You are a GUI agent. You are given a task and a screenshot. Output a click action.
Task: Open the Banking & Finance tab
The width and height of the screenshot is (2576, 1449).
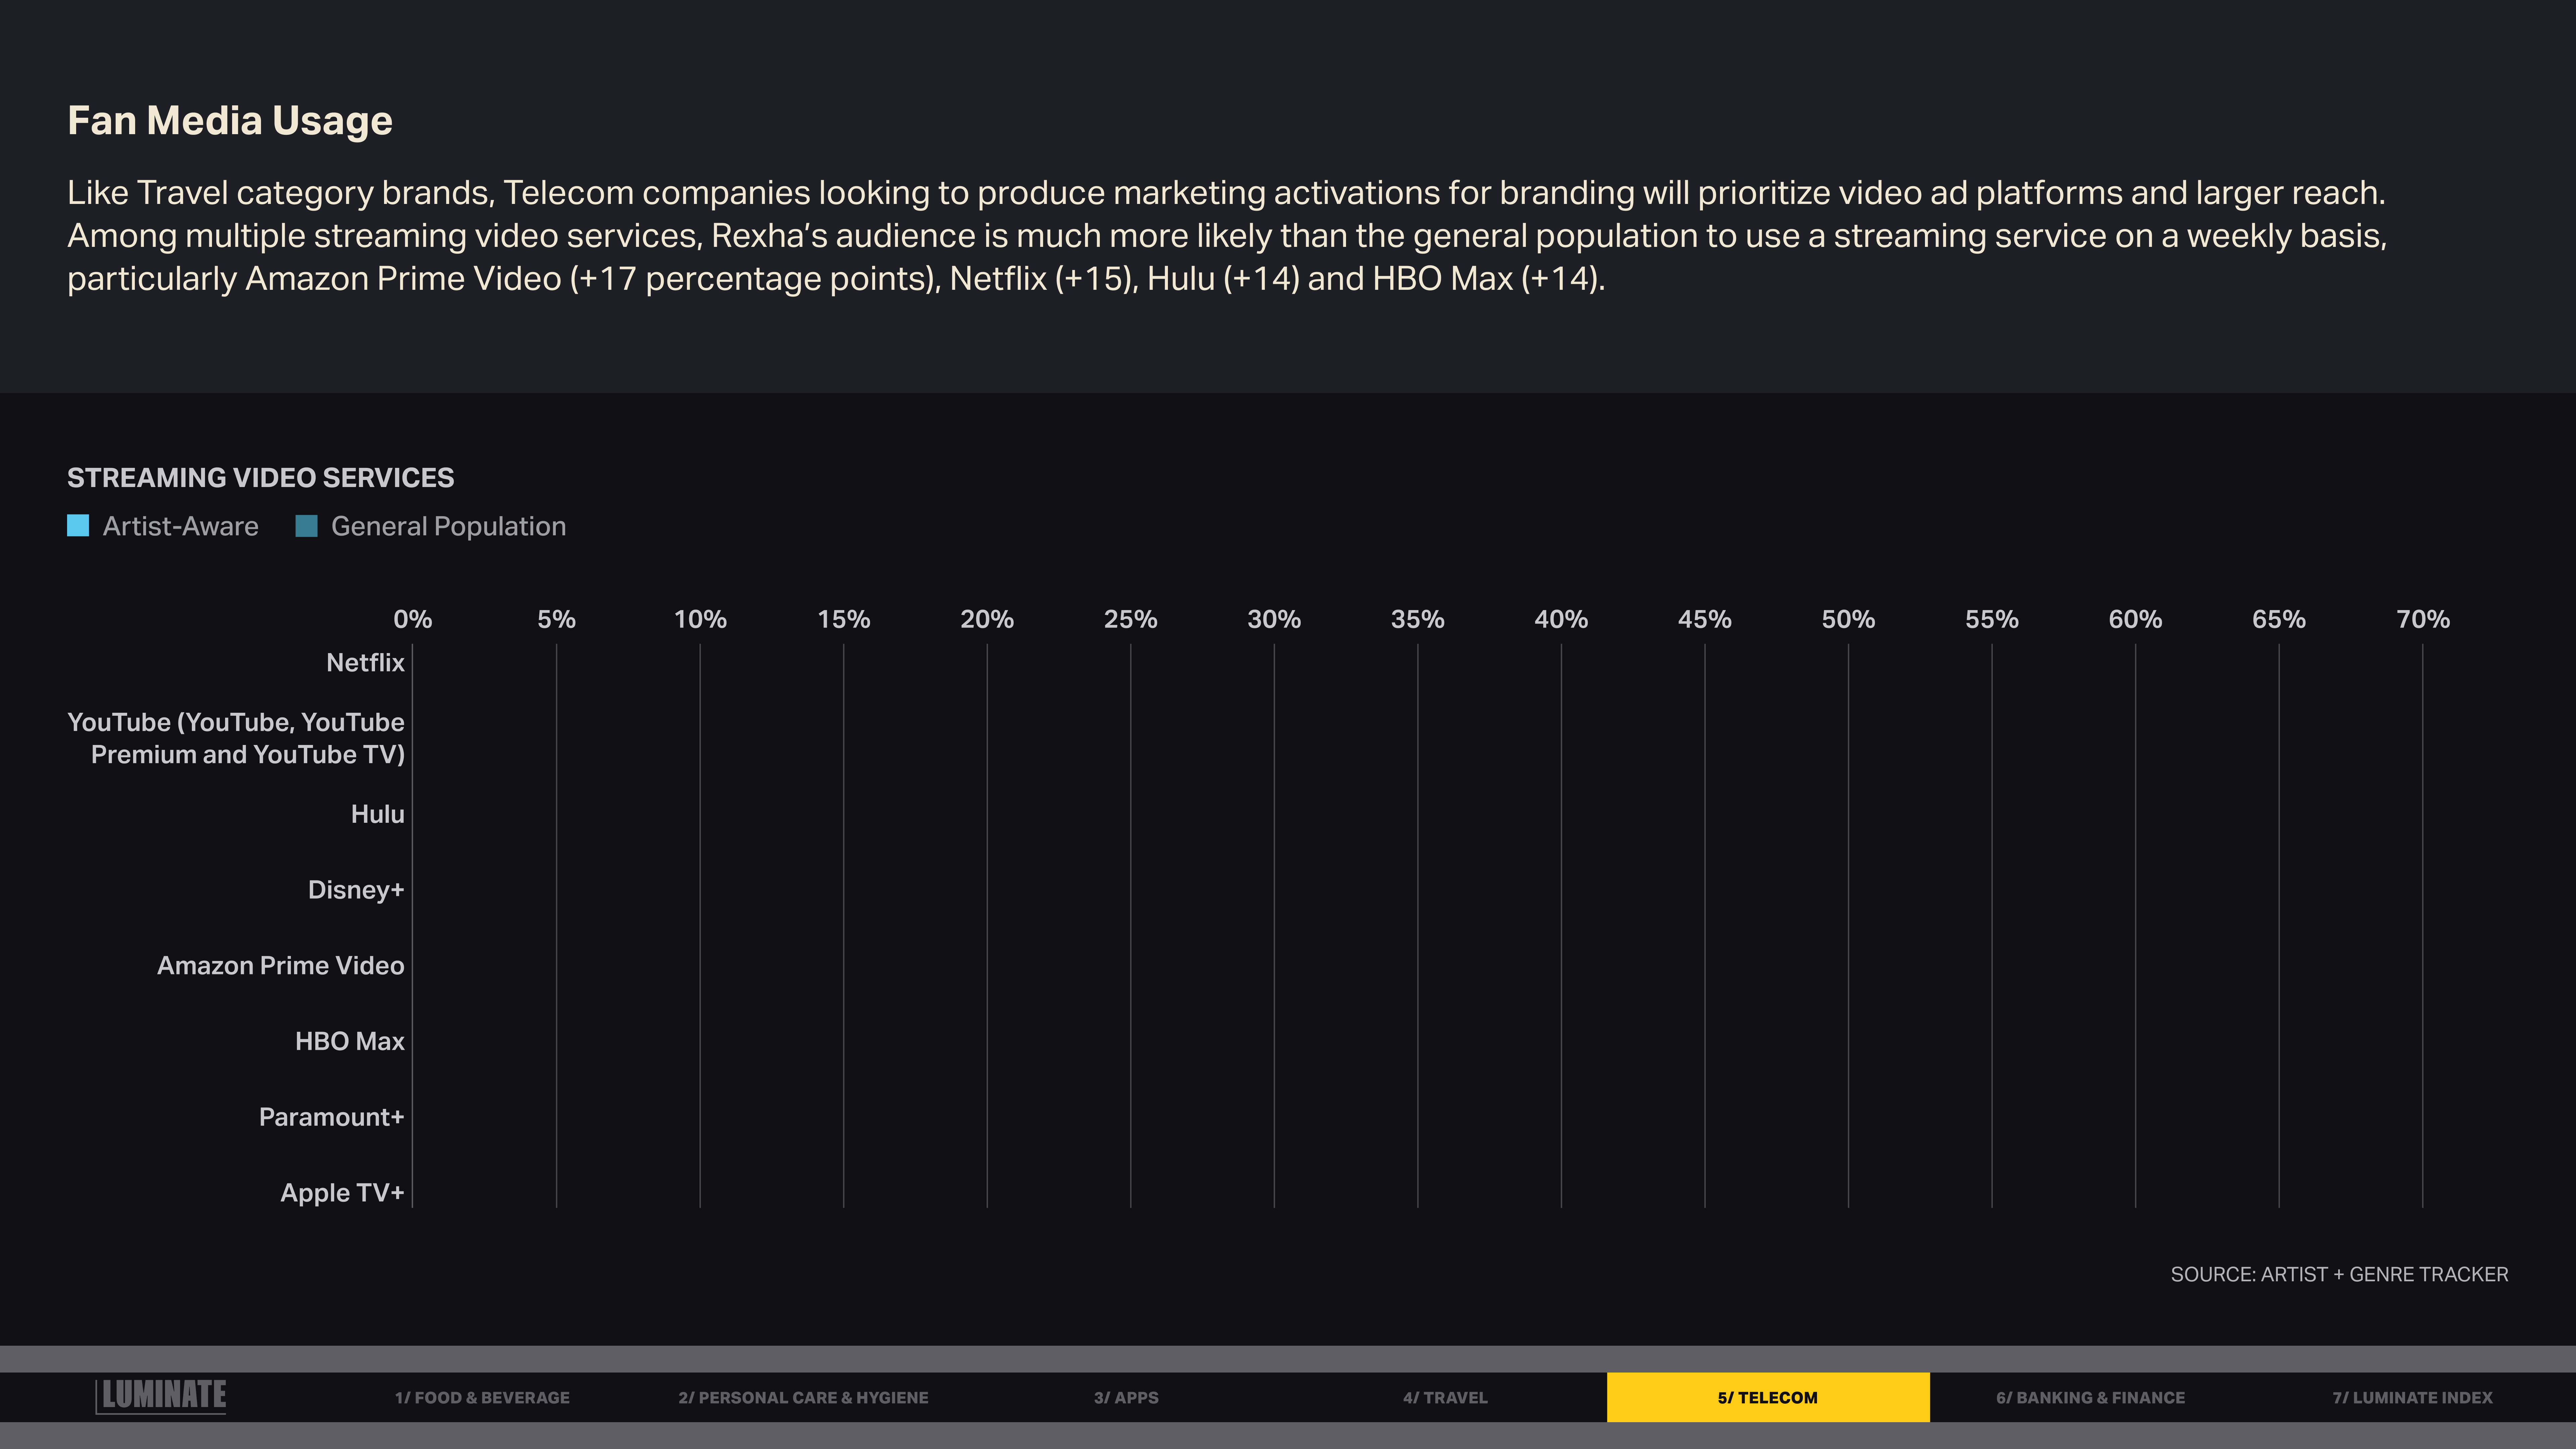pyautogui.click(x=2090, y=1397)
